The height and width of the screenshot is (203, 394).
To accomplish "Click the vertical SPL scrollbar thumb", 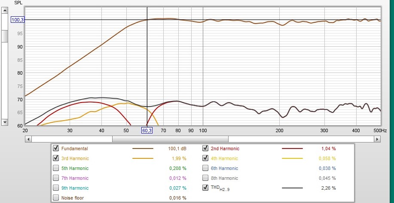I will click(5, 36).
